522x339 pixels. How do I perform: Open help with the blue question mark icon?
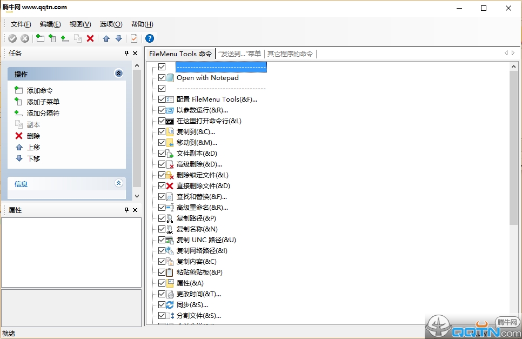150,38
